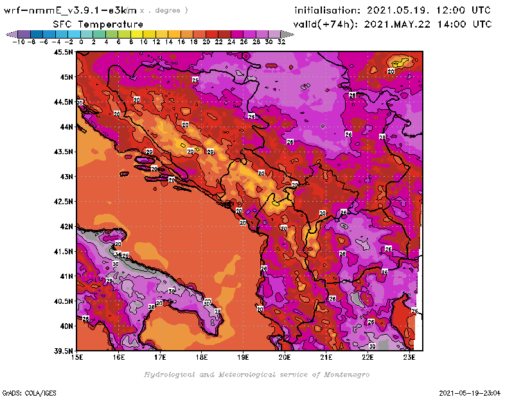
Task: Select the 22E longitude label
Action: [368, 357]
